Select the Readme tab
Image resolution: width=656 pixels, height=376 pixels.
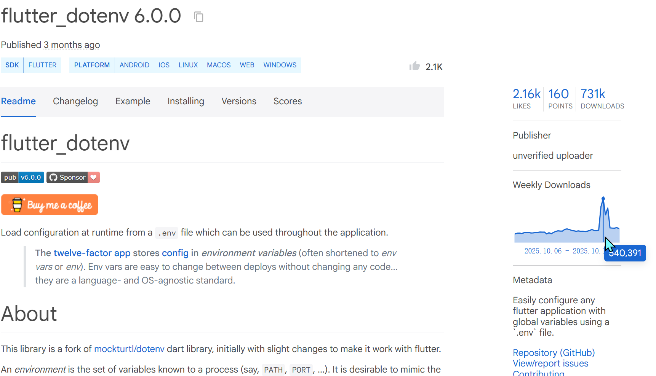tap(18, 101)
